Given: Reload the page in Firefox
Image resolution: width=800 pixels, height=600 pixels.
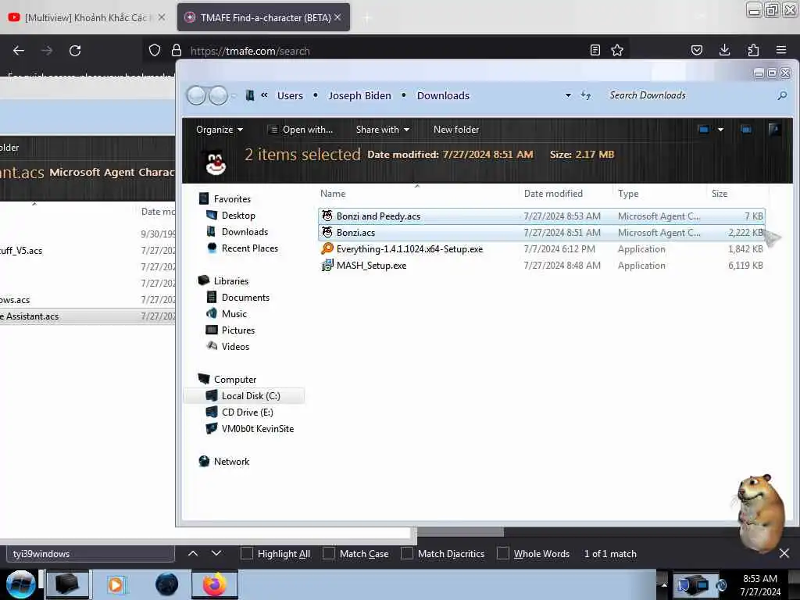Looking at the screenshot, I should (75, 51).
